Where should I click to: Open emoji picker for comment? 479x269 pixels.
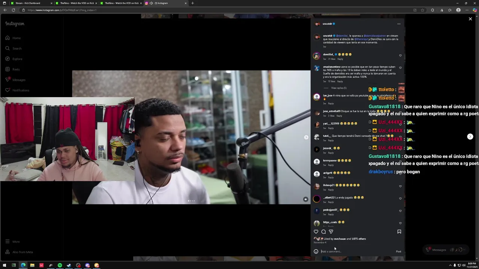316,251
